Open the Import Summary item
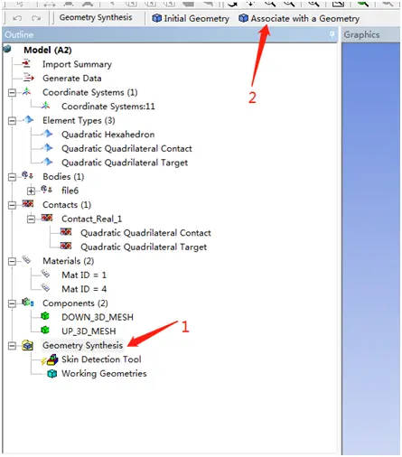The width and height of the screenshot is (402, 457). (77, 64)
